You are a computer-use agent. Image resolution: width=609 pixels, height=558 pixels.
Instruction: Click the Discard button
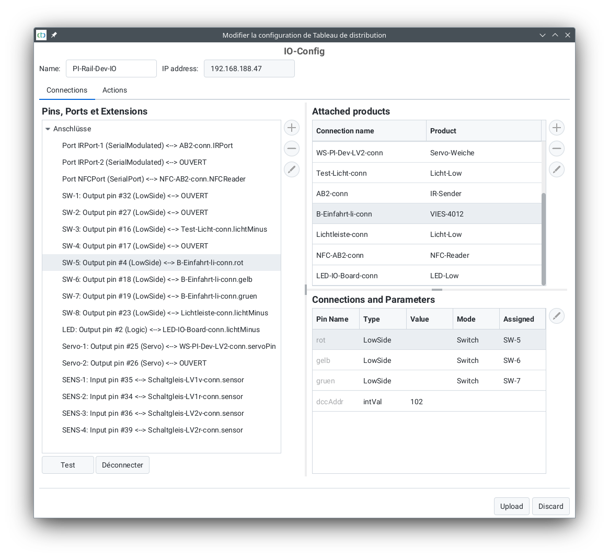[550, 506]
